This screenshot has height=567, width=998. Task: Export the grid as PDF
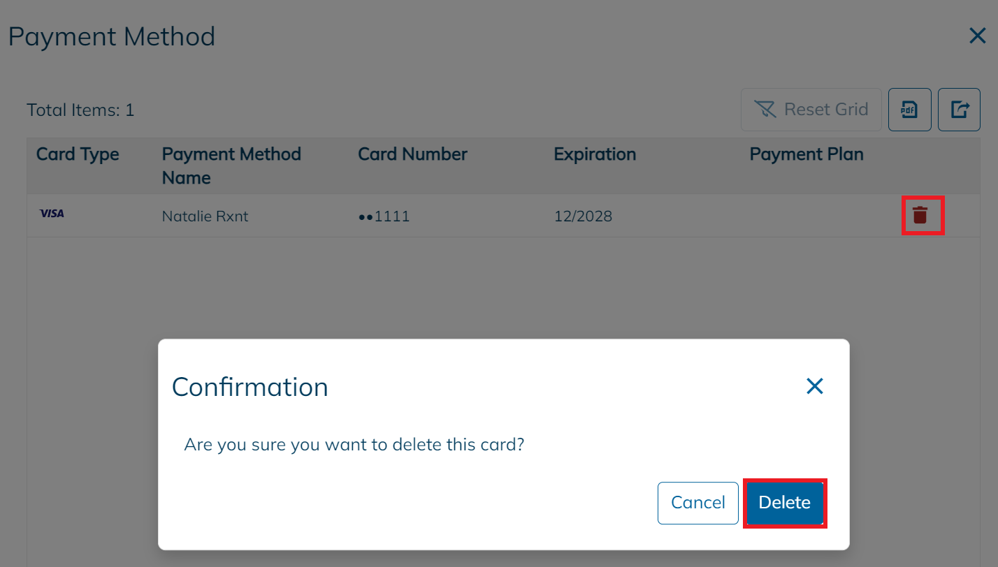coord(909,110)
